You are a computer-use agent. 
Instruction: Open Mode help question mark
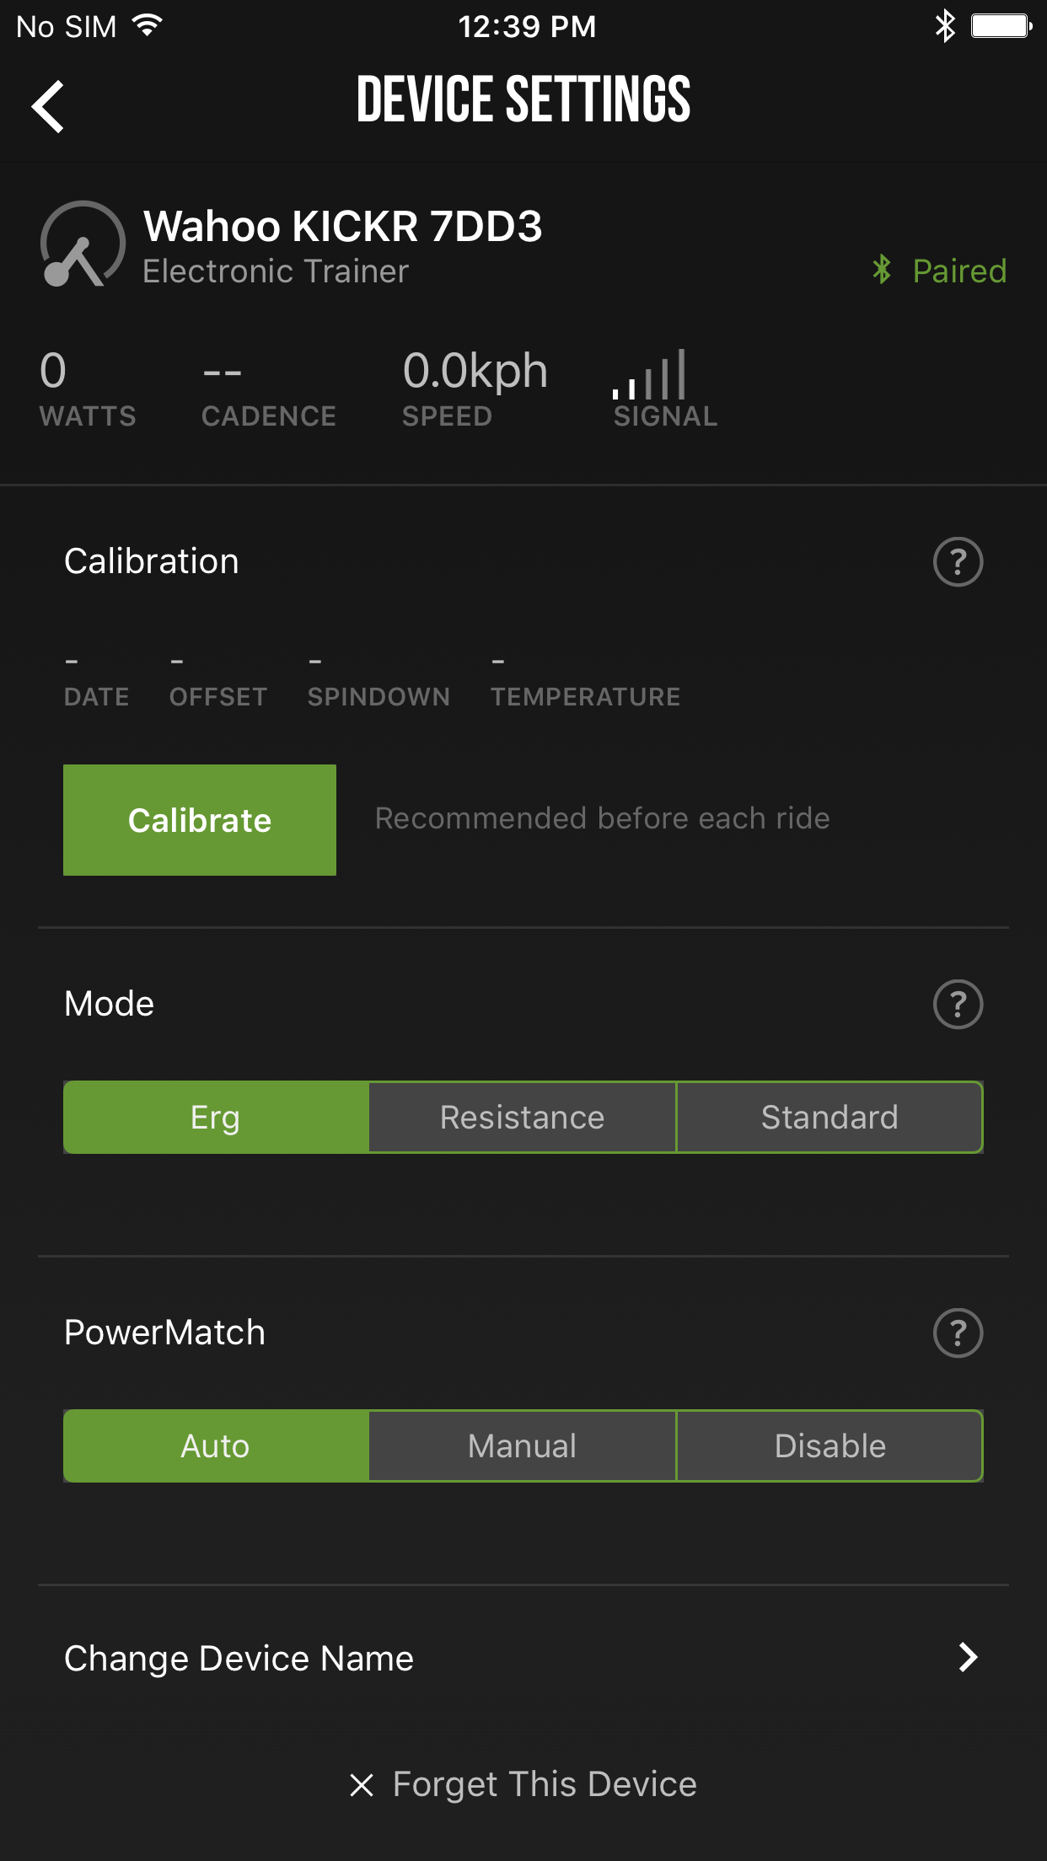coord(958,1004)
